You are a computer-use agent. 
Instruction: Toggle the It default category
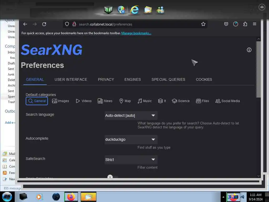coord(162,101)
